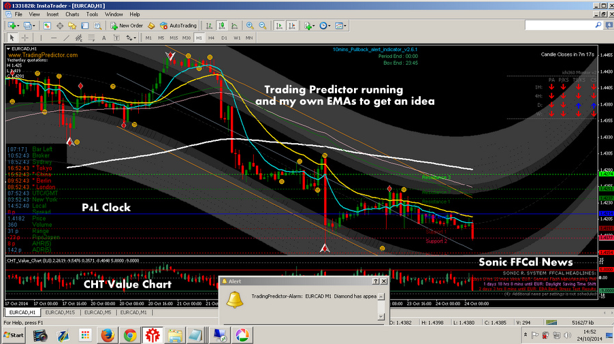Open the Terminal panel icon
The image size is (614, 344).
(84, 25)
